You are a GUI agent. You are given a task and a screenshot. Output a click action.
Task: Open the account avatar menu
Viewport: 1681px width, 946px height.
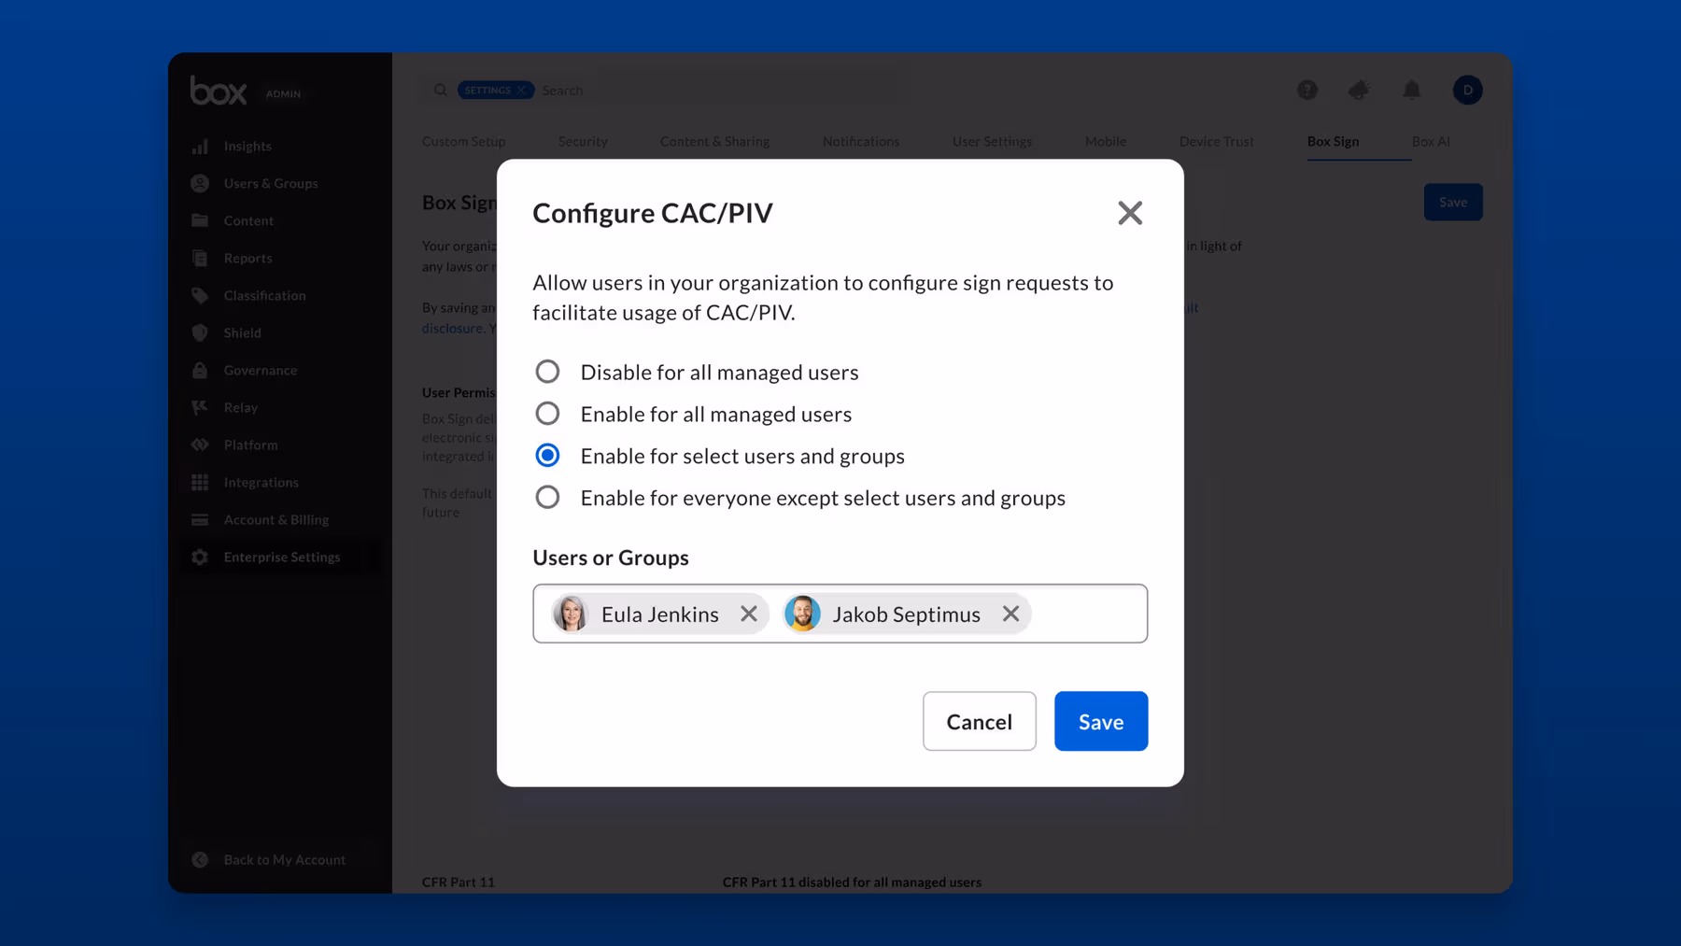click(x=1467, y=90)
